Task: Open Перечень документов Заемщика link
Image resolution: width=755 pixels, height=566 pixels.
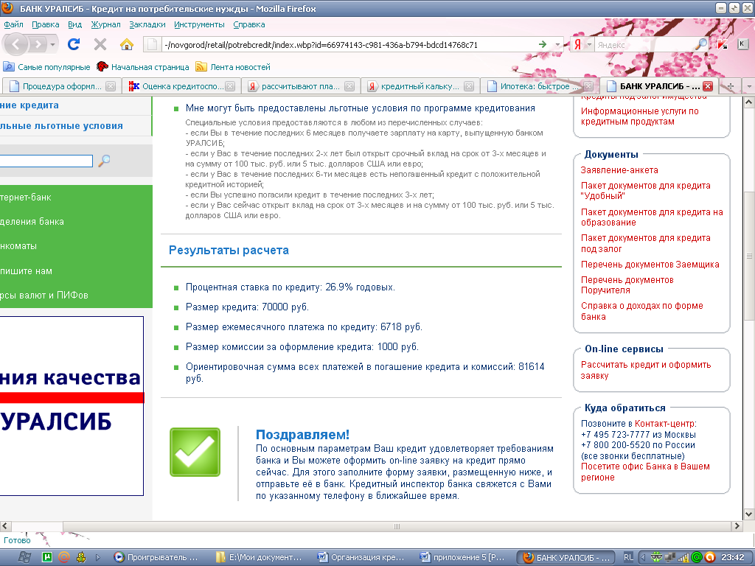Action: point(650,265)
